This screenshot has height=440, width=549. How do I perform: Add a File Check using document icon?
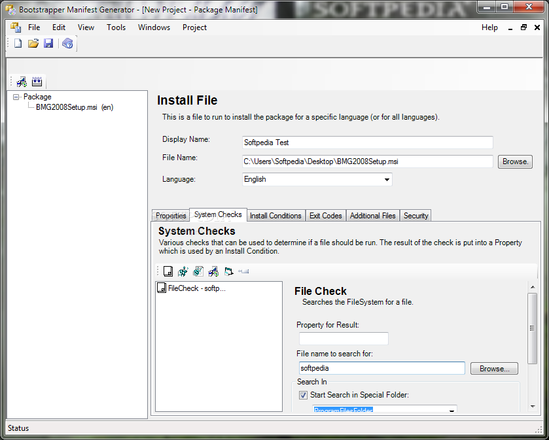(x=168, y=271)
